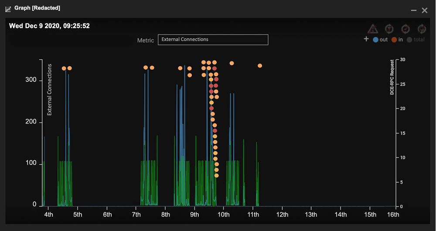Screen dimensions: 436x231
Task: Click the 'External Connections' vertical axis title
Action: pos(49,90)
